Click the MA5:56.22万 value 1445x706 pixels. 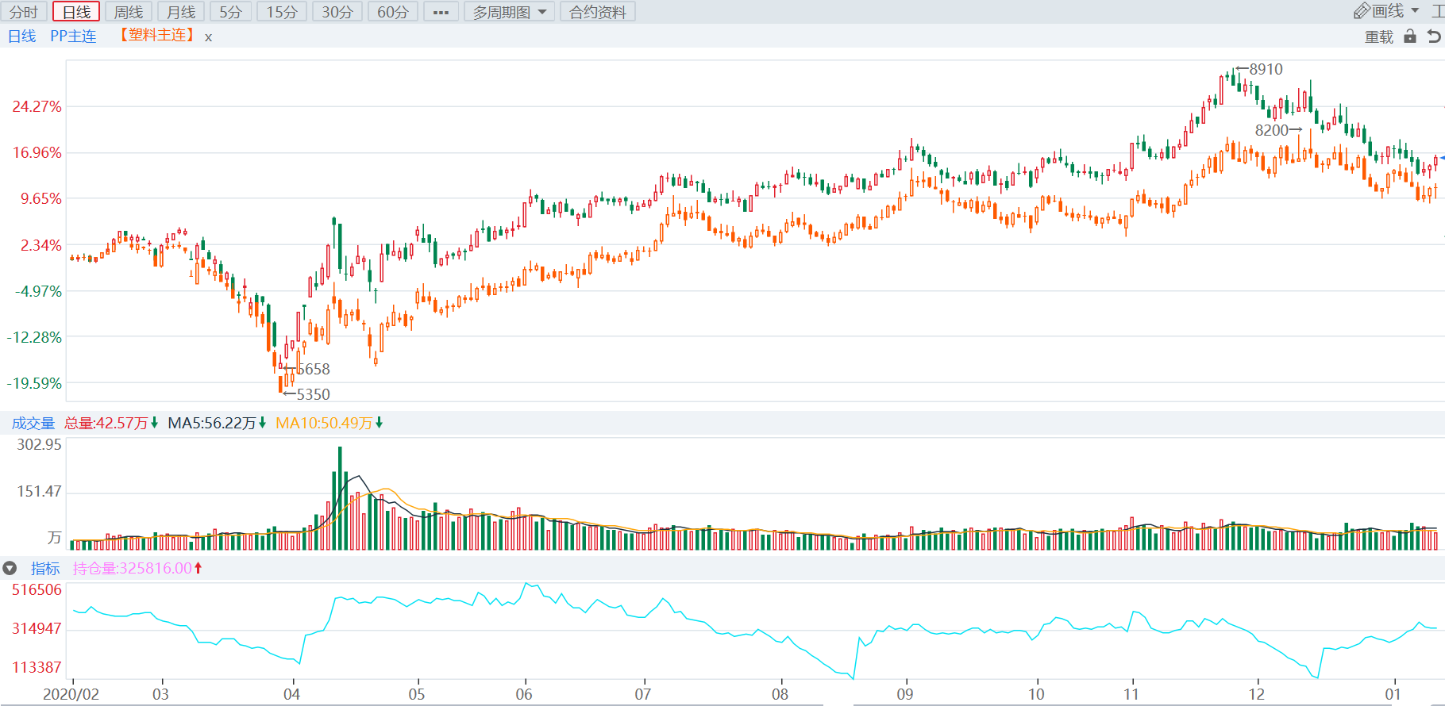(x=212, y=424)
